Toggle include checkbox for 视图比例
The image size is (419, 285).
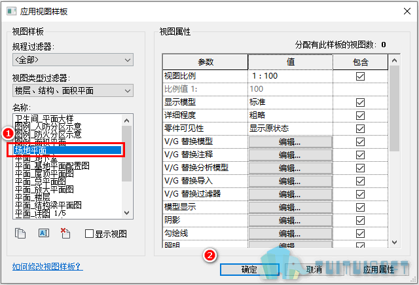click(360, 76)
